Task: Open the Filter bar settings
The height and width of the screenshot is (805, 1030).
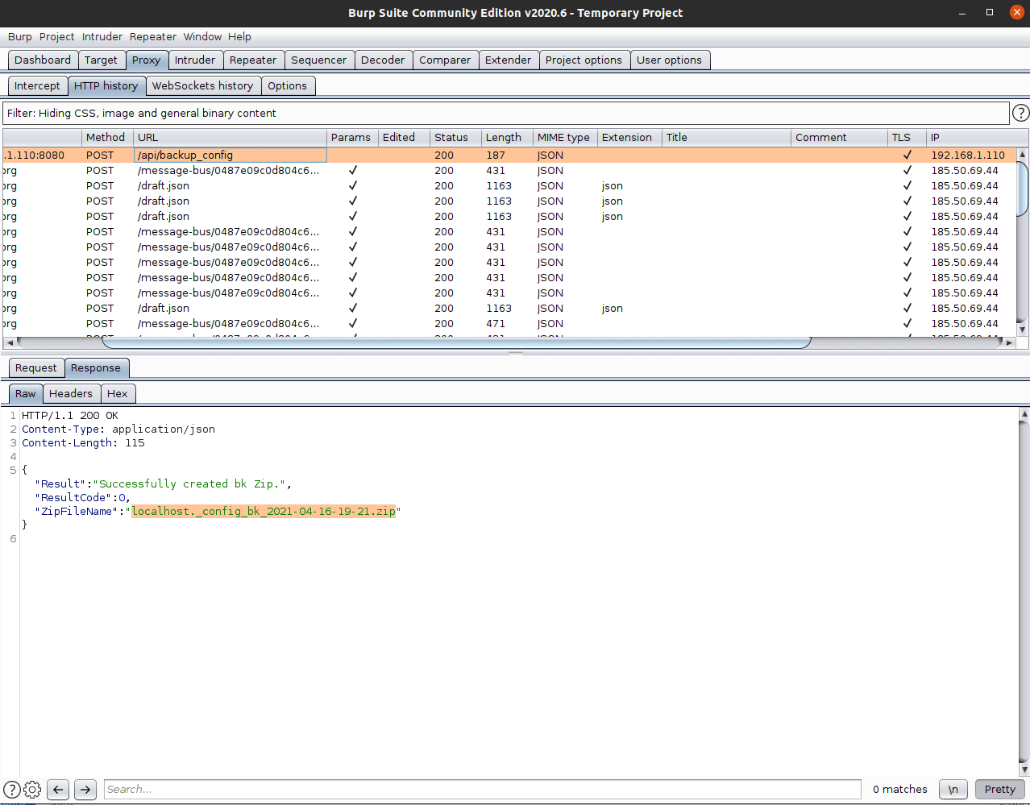Action: click(505, 114)
